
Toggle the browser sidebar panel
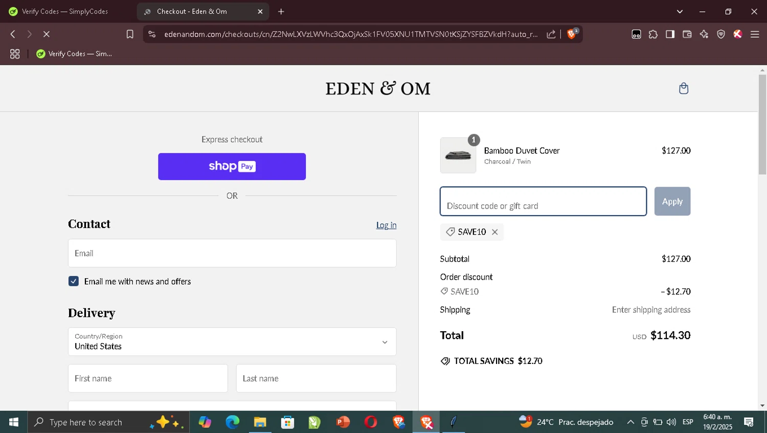tap(670, 34)
